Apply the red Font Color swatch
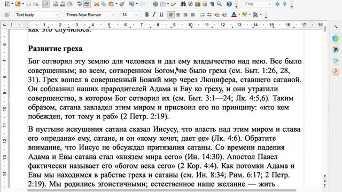The width and height of the screenshot is (342, 192). coord(234,14)
